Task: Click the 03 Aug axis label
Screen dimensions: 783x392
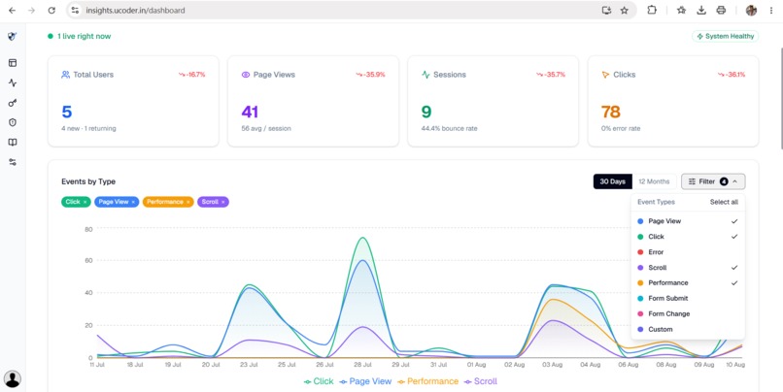Action: 553,365
